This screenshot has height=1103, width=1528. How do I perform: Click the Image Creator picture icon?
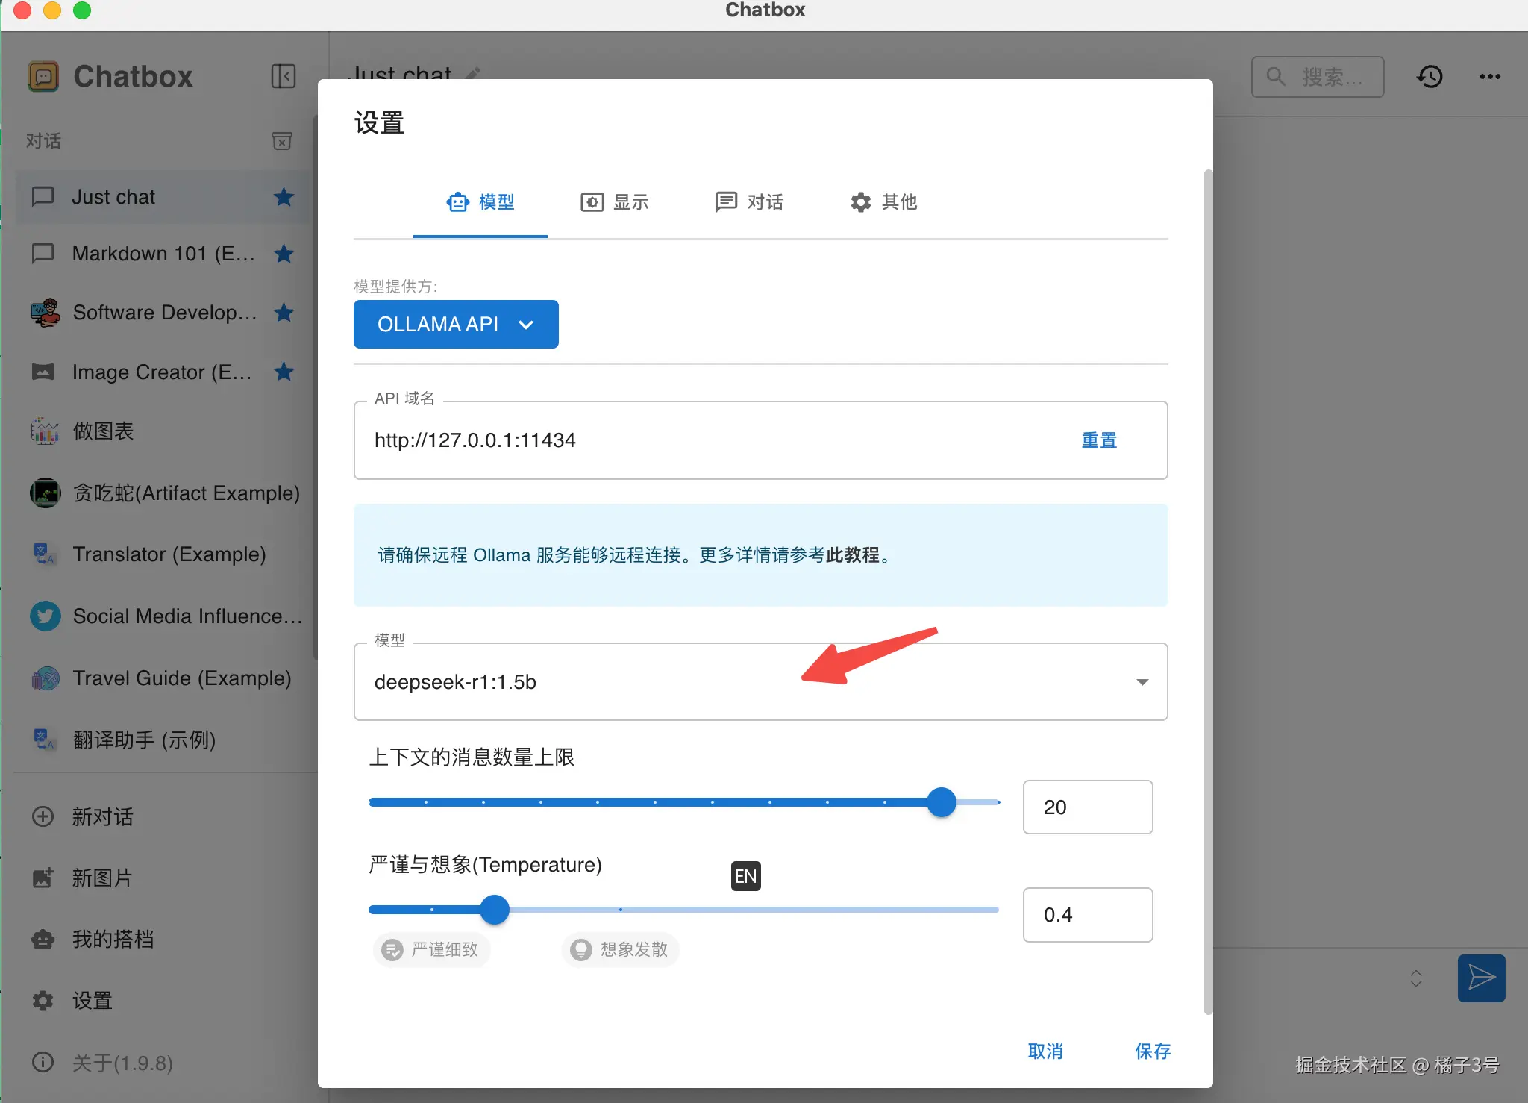point(43,372)
